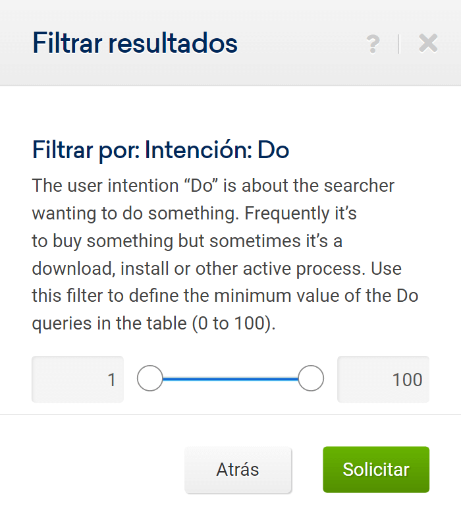Click the blue slider track between handles
Viewport: 461px width, 514px height.
point(230,379)
